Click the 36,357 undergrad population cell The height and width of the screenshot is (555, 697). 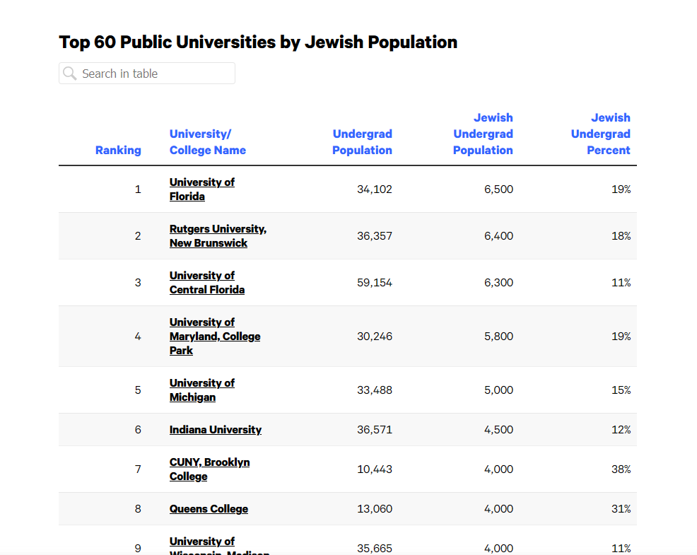click(375, 236)
